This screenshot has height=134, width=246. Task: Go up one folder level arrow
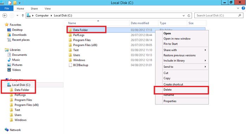point(23,15)
